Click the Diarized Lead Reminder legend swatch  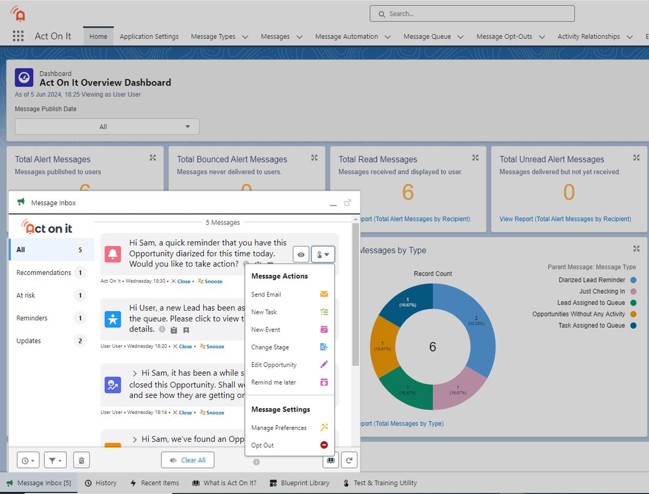tap(633, 280)
